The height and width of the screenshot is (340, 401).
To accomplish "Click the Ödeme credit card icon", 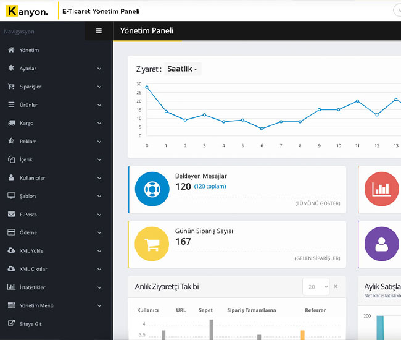I will 11,232.
